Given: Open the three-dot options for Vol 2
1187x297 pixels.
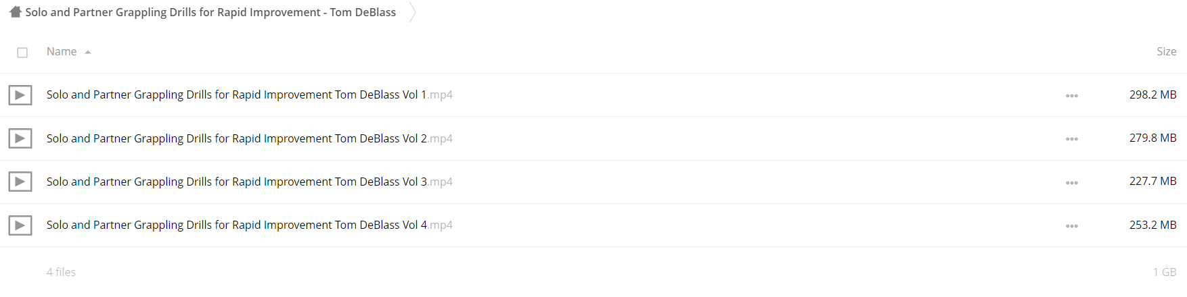Looking at the screenshot, I should point(1072,139).
